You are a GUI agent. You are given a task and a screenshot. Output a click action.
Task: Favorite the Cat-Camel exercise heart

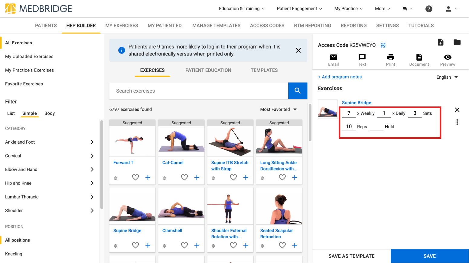tap(184, 177)
